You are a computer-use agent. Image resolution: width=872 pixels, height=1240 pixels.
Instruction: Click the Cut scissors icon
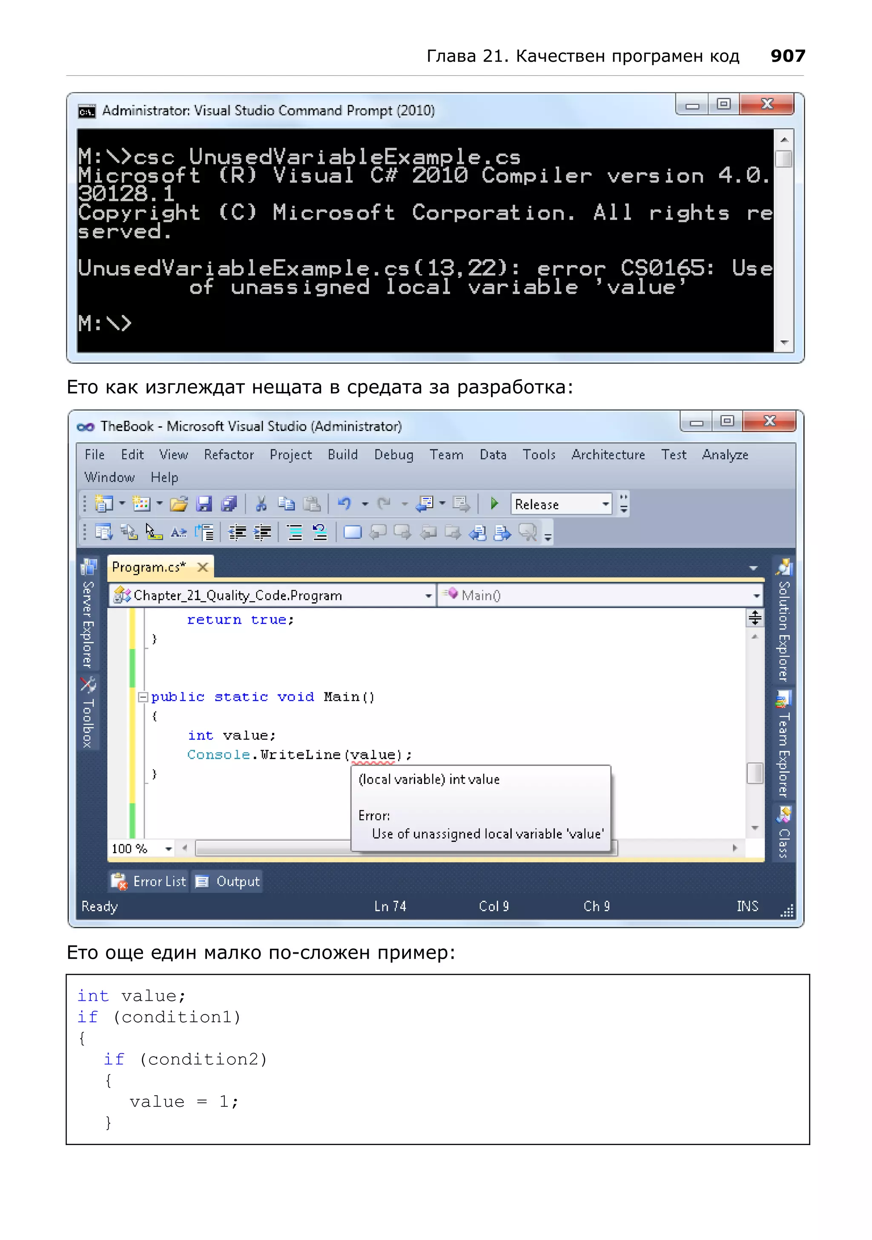tap(261, 504)
